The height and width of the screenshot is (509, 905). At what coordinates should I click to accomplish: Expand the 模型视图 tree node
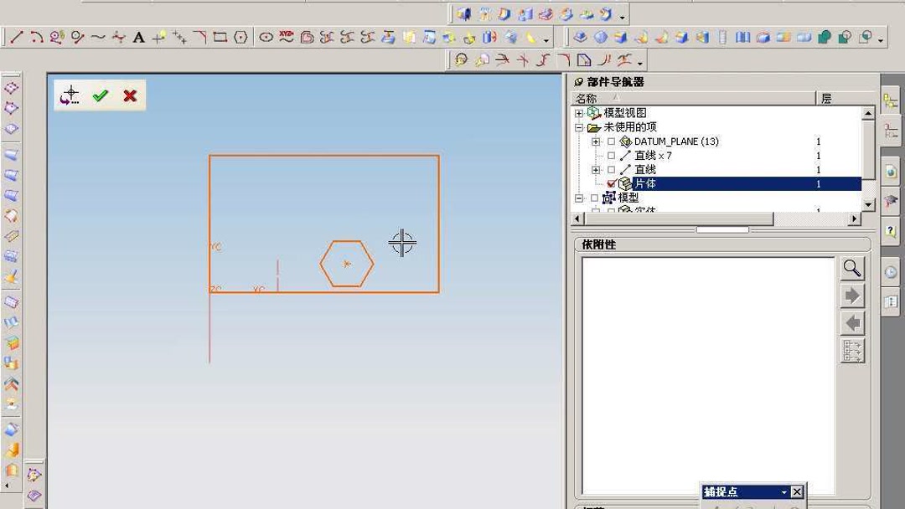578,112
